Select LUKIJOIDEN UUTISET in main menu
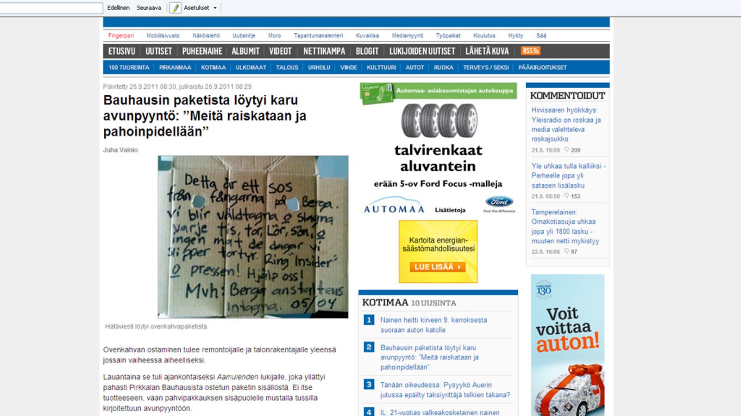Image resolution: width=741 pixels, height=416 pixels. pos(422,51)
